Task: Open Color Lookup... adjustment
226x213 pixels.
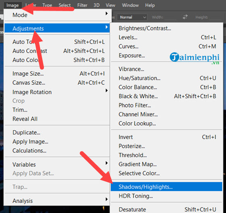Action: tap(166, 123)
